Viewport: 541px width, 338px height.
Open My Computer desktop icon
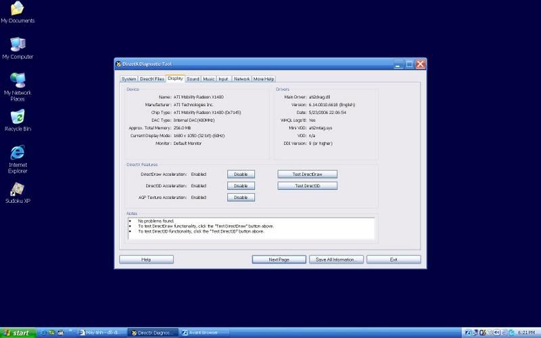click(x=18, y=49)
